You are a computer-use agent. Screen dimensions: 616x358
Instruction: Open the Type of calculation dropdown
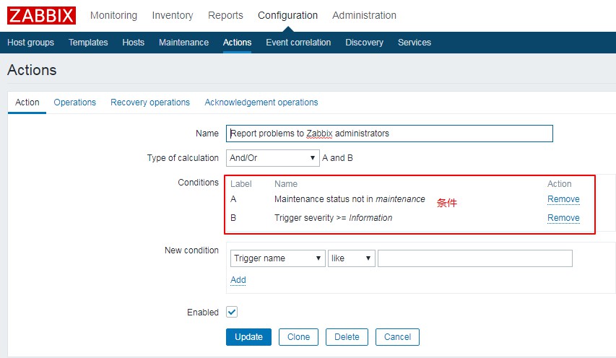tap(272, 158)
